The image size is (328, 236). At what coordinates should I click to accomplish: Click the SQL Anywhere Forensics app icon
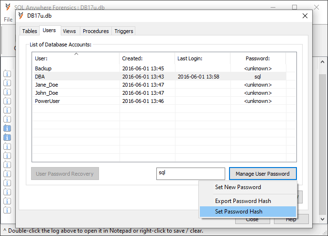8,7
